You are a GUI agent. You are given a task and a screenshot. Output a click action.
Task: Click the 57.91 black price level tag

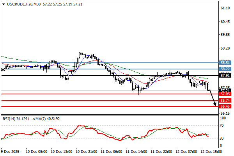[x=225, y=76]
